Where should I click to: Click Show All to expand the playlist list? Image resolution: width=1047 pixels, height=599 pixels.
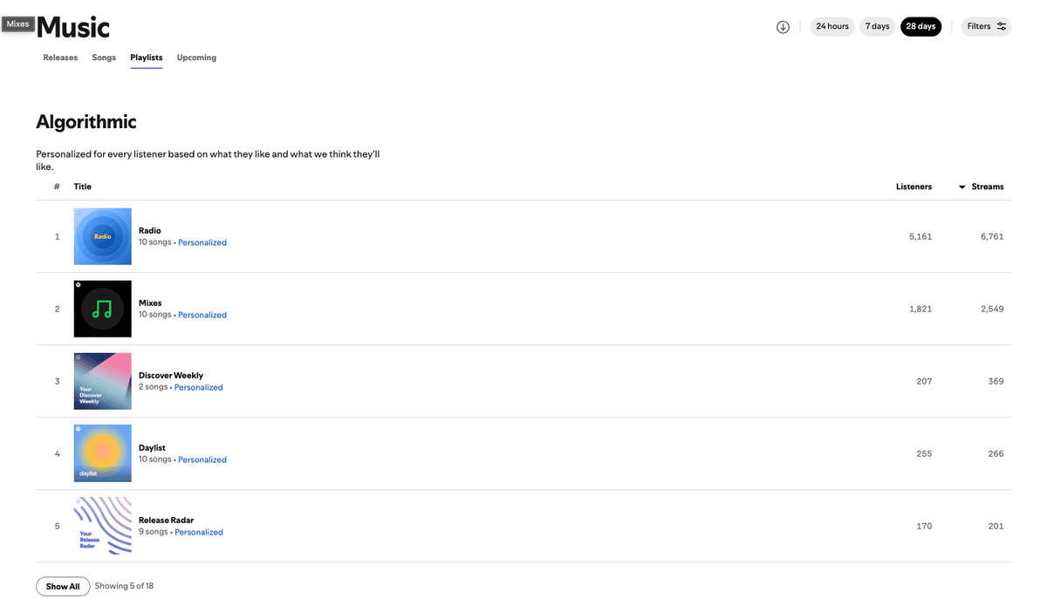[63, 587]
